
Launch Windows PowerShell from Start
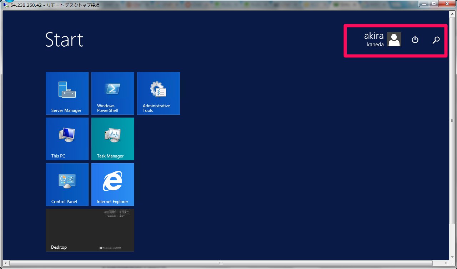click(x=113, y=93)
